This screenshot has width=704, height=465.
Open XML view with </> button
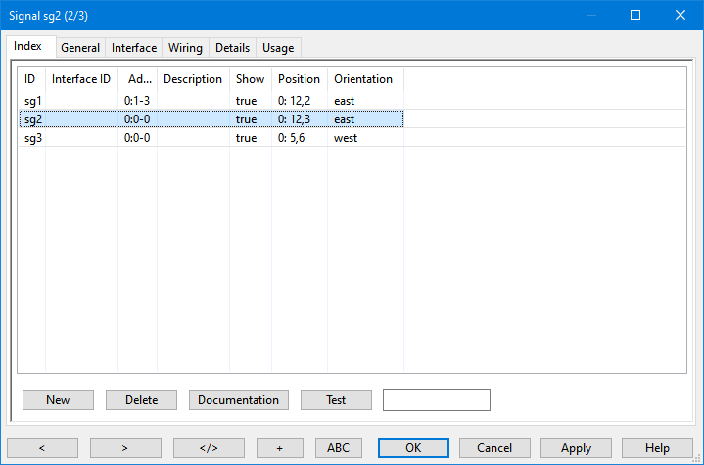[209, 448]
